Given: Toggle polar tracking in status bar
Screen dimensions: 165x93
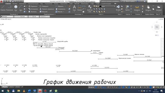Looking at the screenshot, I should [x=108, y=87].
